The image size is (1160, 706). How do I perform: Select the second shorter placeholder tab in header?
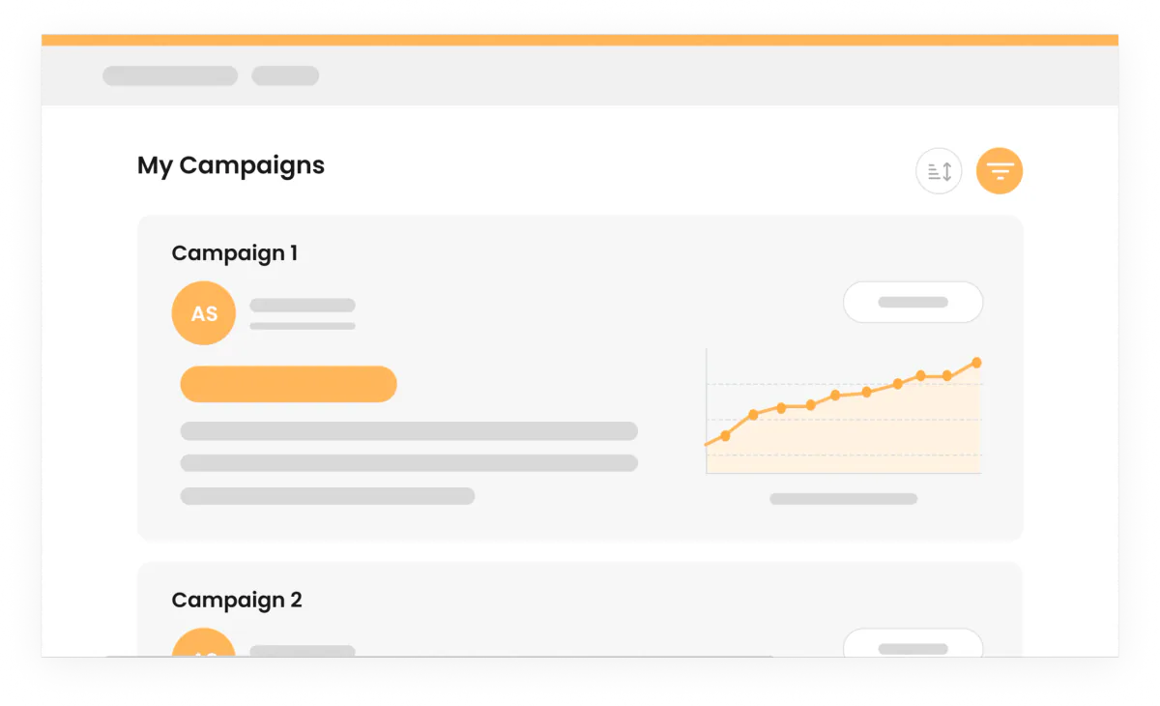(x=285, y=75)
